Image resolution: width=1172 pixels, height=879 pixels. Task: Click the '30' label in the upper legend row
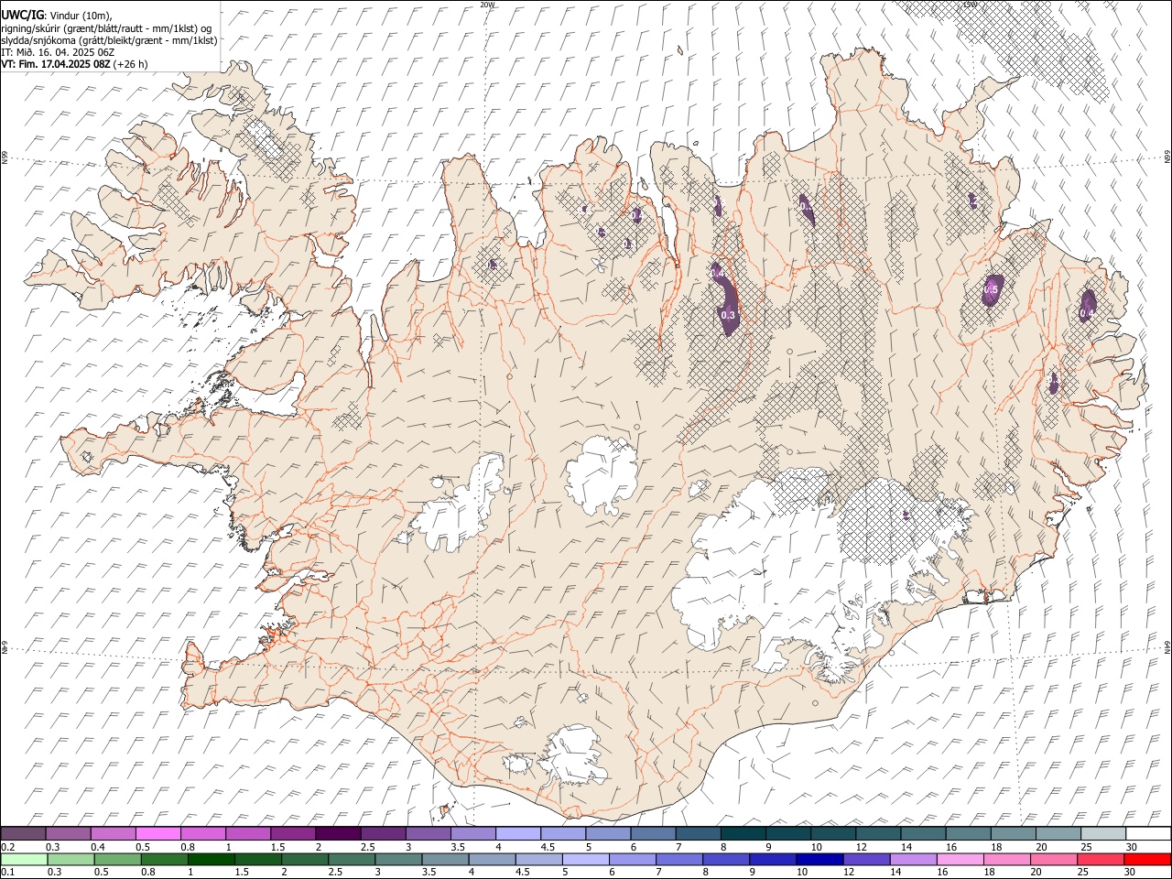point(1131,847)
